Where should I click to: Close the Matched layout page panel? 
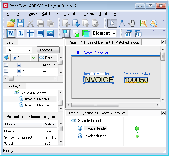coord(163,42)
